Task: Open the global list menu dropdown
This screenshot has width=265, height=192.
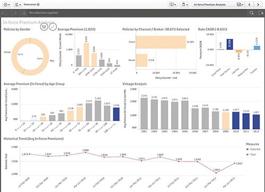Action: tap(17, 5)
